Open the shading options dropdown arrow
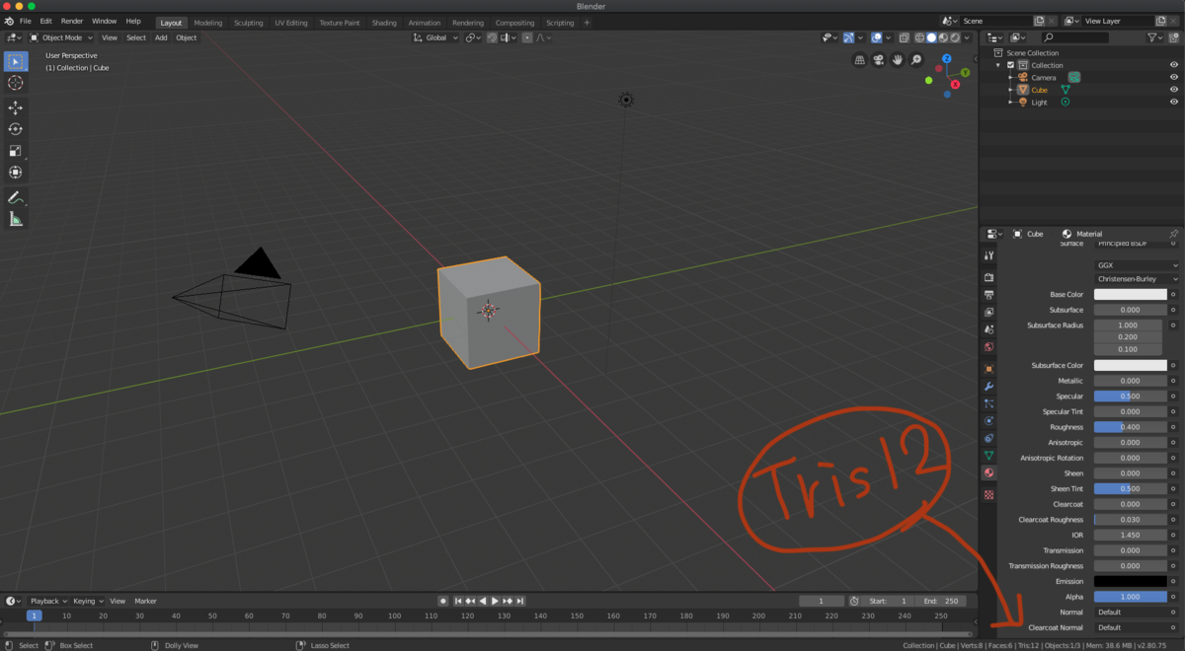1185x651 pixels. click(x=966, y=37)
